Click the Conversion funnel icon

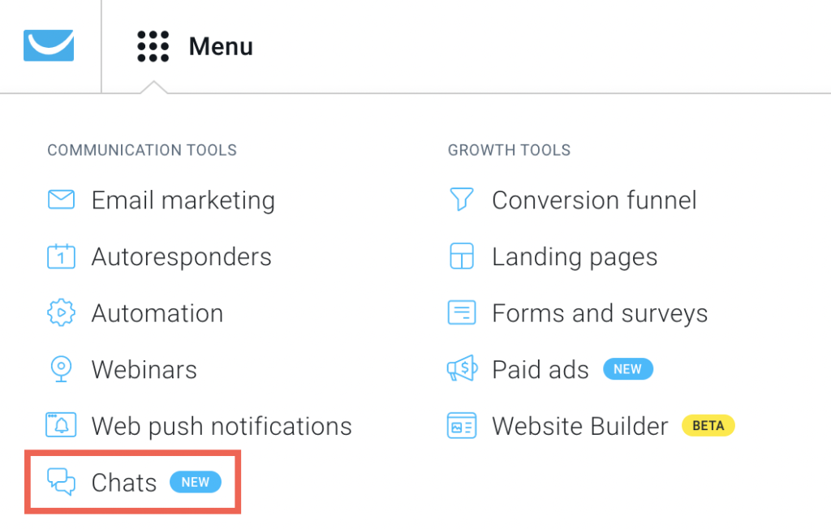tap(462, 200)
